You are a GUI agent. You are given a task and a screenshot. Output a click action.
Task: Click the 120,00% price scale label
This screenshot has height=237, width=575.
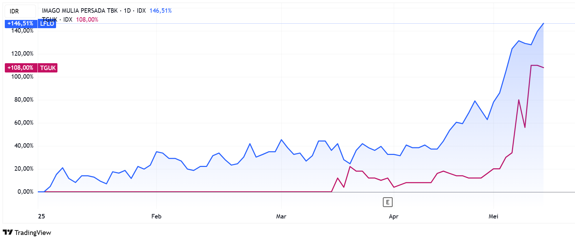pos(22,54)
